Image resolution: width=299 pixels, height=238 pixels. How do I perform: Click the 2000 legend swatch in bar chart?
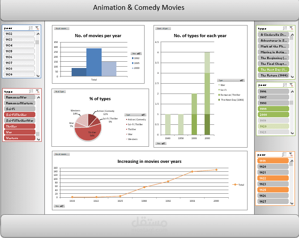[x=133, y=68]
